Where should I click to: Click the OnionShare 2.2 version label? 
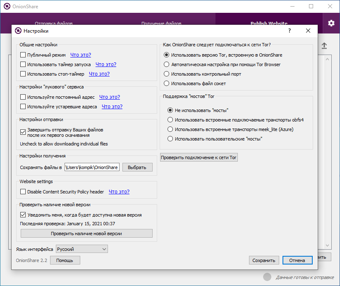pyautogui.click(x=31, y=260)
